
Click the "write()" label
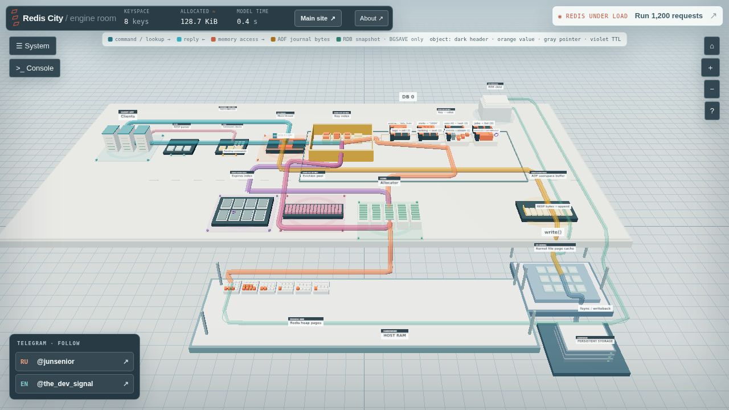click(x=553, y=232)
